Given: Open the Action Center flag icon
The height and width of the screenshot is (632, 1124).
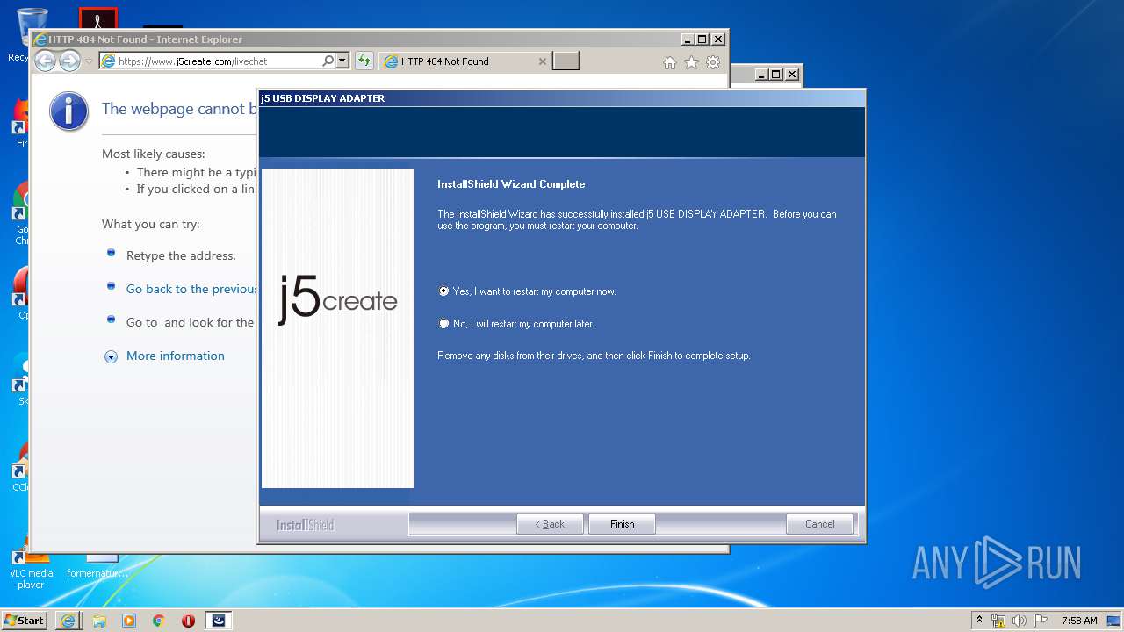Looking at the screenshot, I should [x=1041, y=621].
